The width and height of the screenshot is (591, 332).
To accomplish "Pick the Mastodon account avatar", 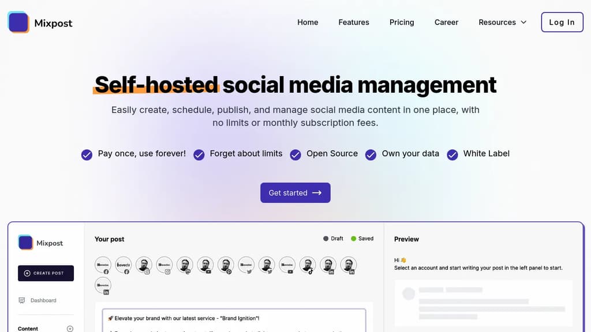I will [x=185, y=265].
